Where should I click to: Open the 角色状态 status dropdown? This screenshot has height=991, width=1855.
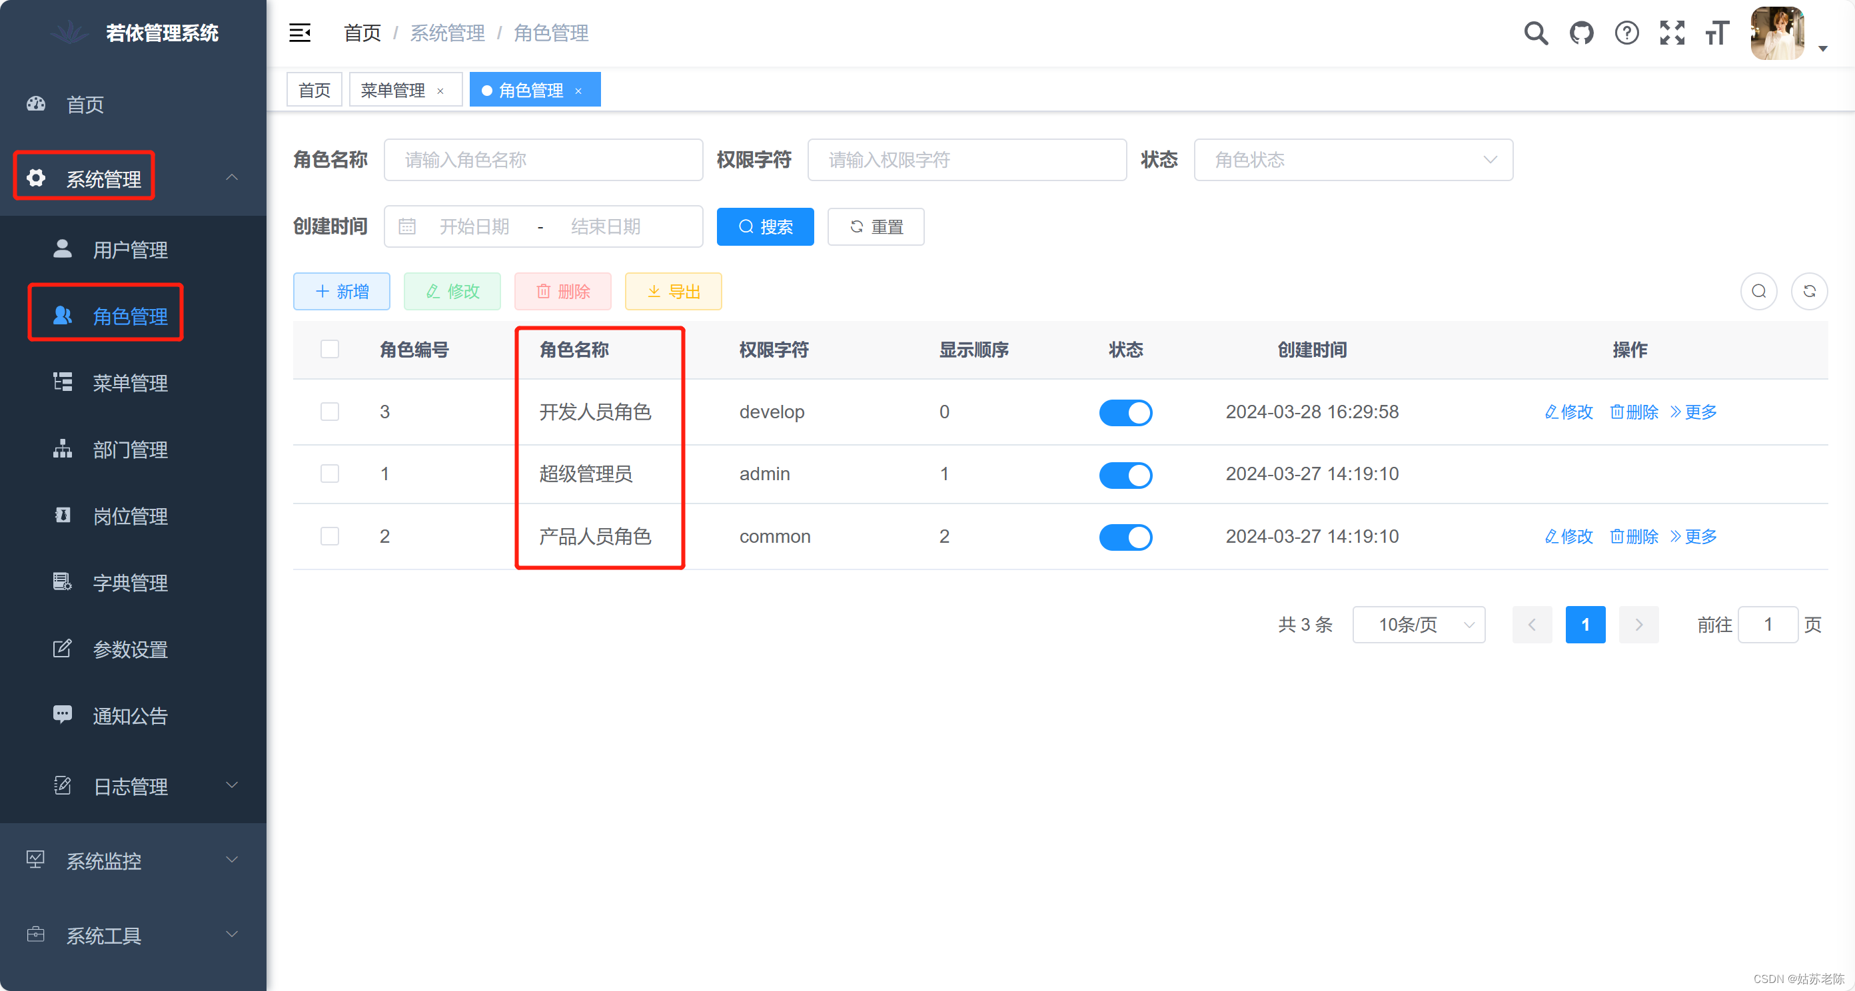(1353, 160)
